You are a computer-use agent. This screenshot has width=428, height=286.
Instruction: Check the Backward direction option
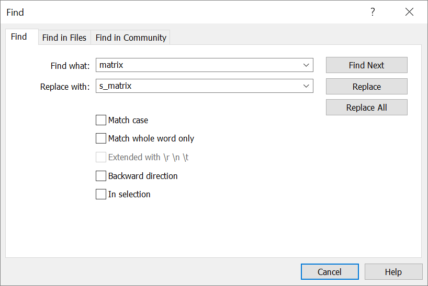(x=101, y=176)
